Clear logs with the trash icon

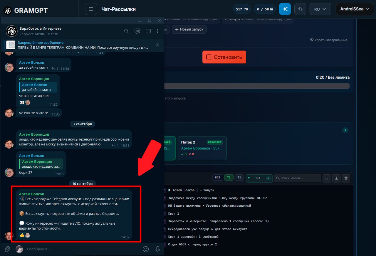346,178
